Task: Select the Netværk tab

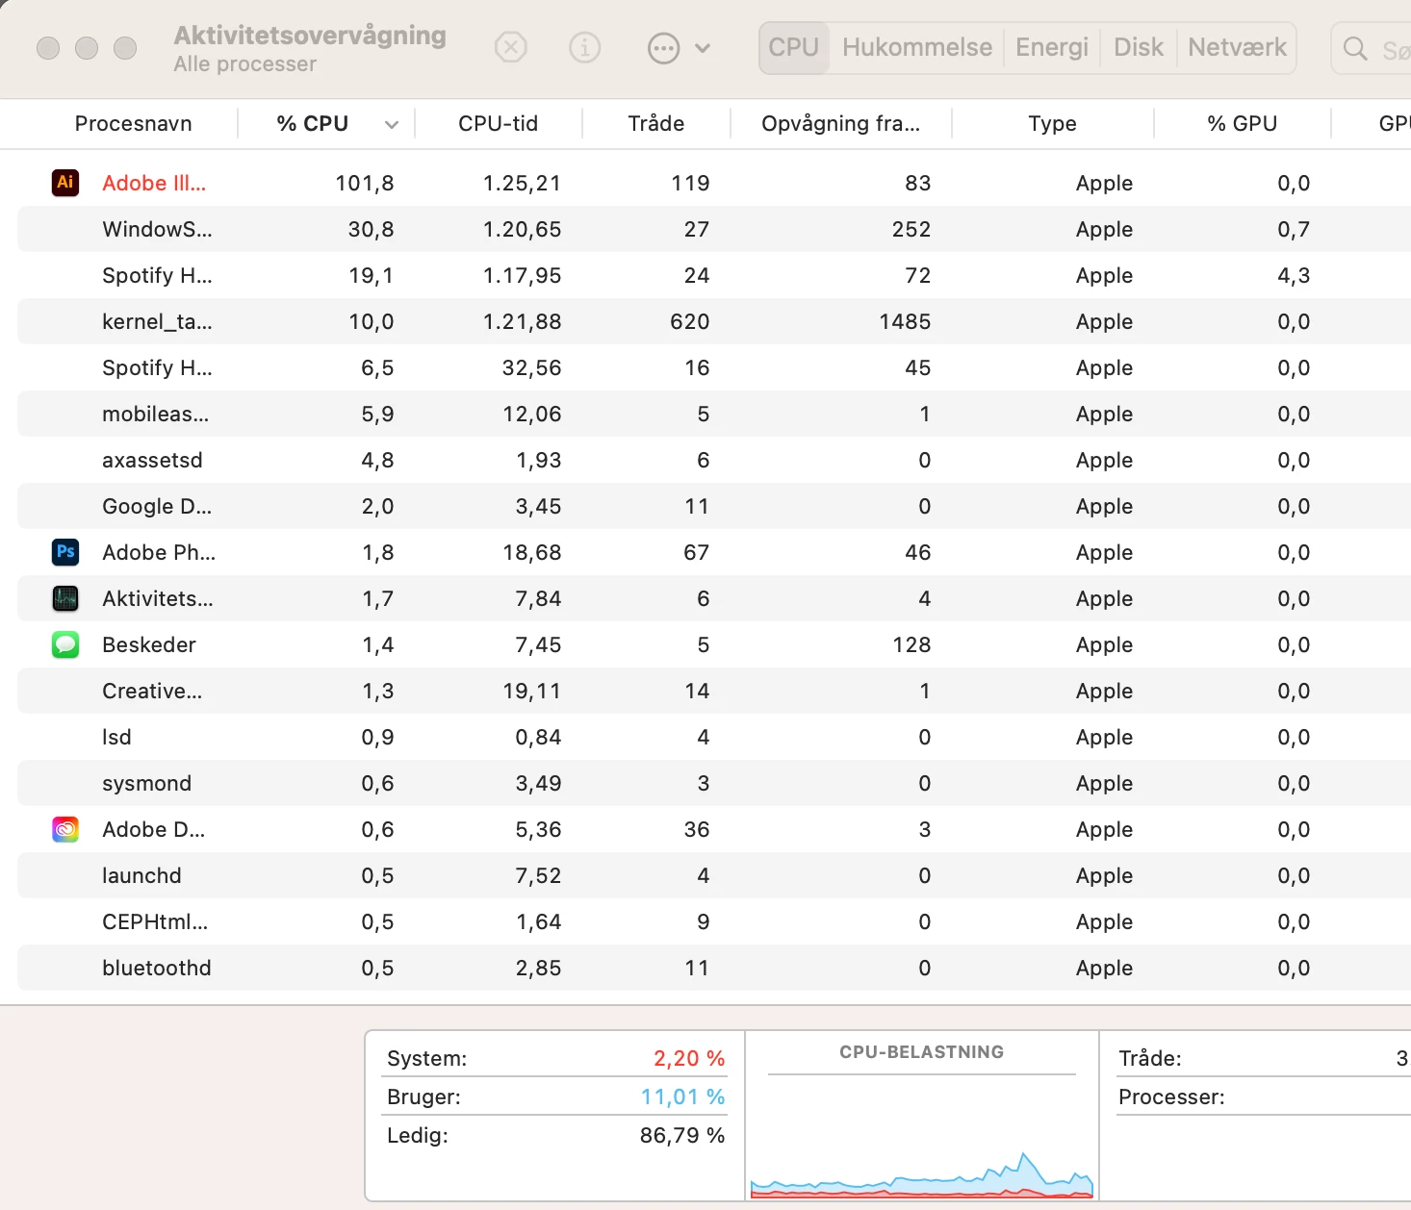Action: pos(1237,47)
